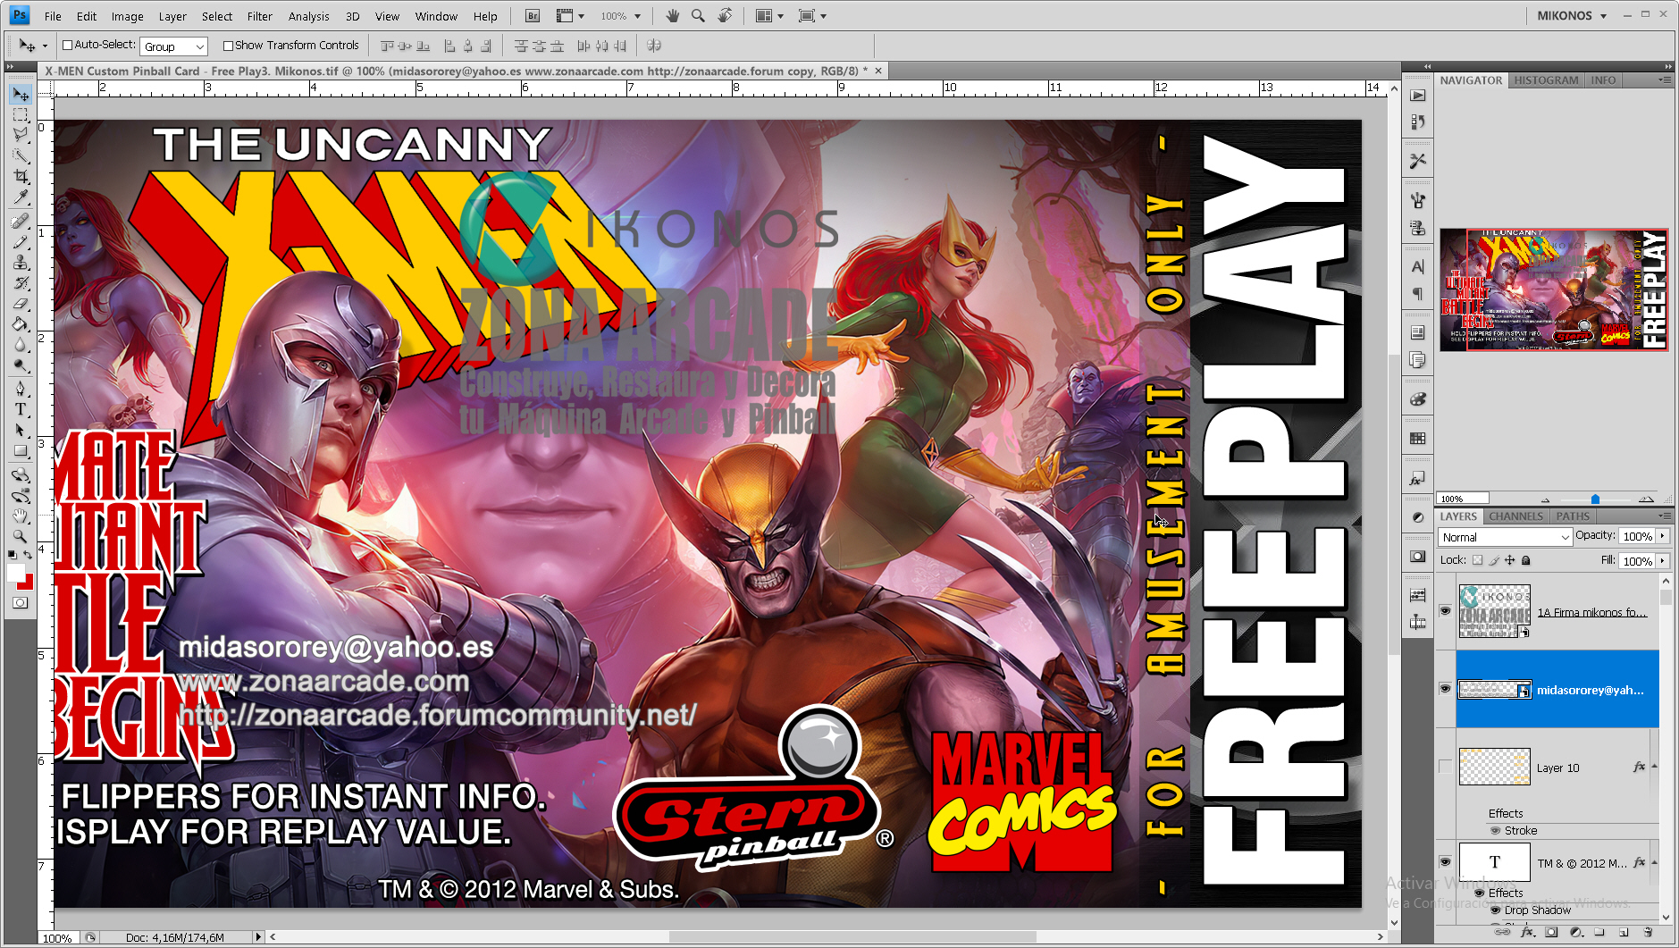Hide the midasororey@yah... layer
Viewport: 1679px width, 948px height.
click(x=1445, y=689)
